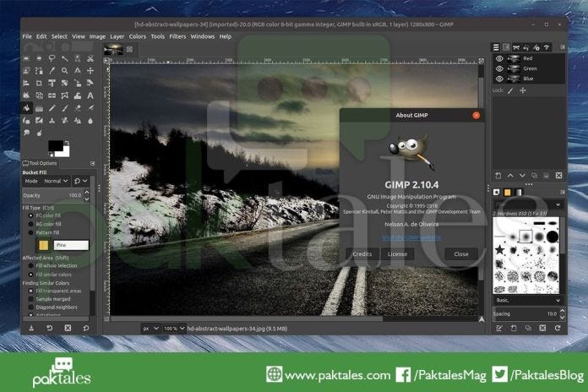
Task: Select the Move tool
Action: pos(90,70)
